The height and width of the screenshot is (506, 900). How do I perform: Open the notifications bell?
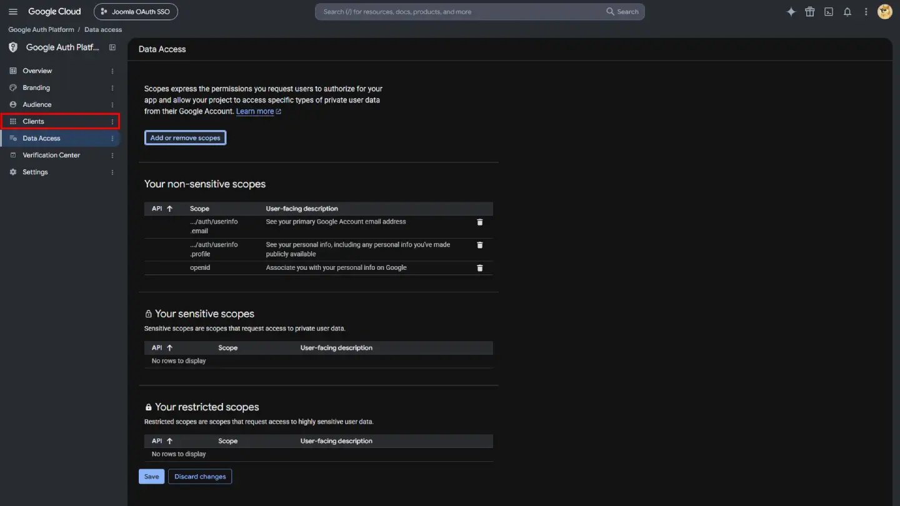pos(847,12)
